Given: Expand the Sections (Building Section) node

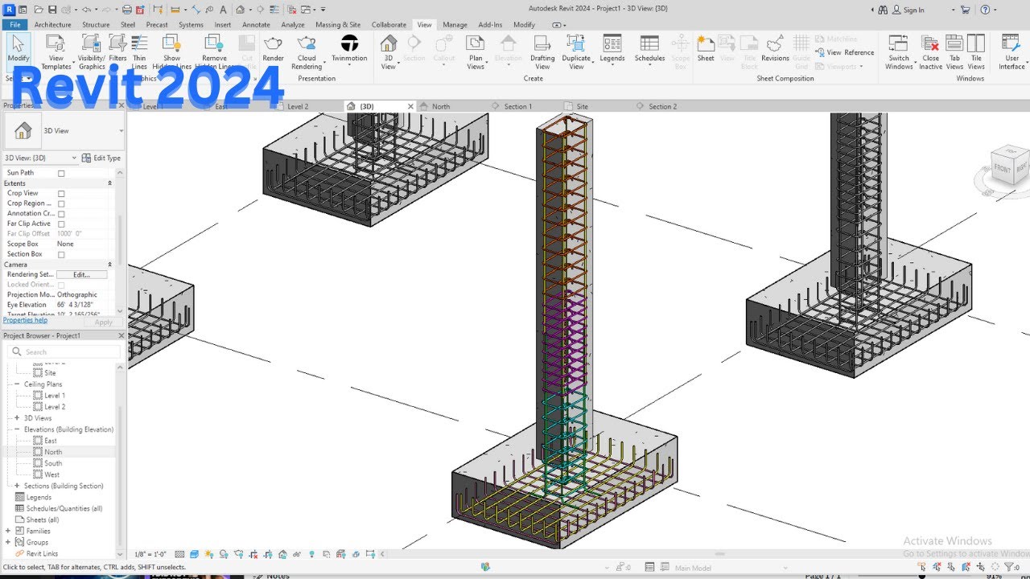Looking at the screenshot, I should coord(17,486).
